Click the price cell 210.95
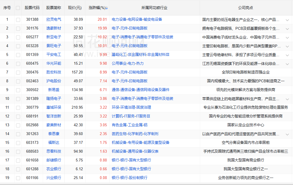The width and height of the screenshot is (293, 185). 77,107
